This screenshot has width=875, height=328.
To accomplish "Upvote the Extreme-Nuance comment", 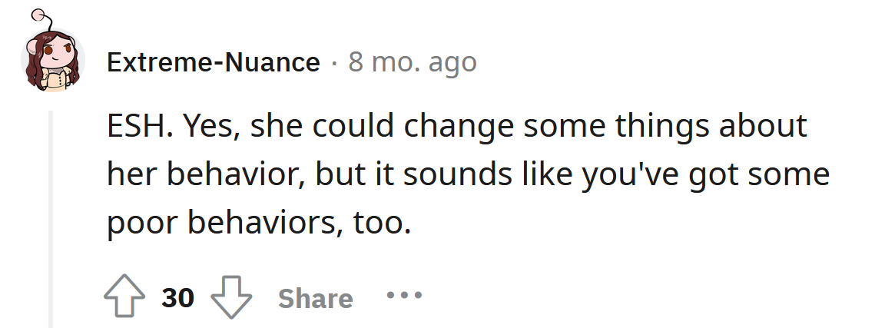I will pos(126,298).
